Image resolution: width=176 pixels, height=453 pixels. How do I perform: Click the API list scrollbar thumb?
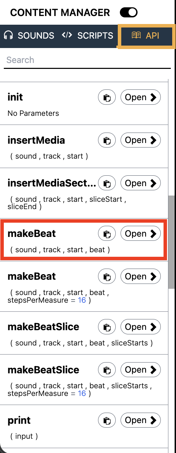[171, 242]
